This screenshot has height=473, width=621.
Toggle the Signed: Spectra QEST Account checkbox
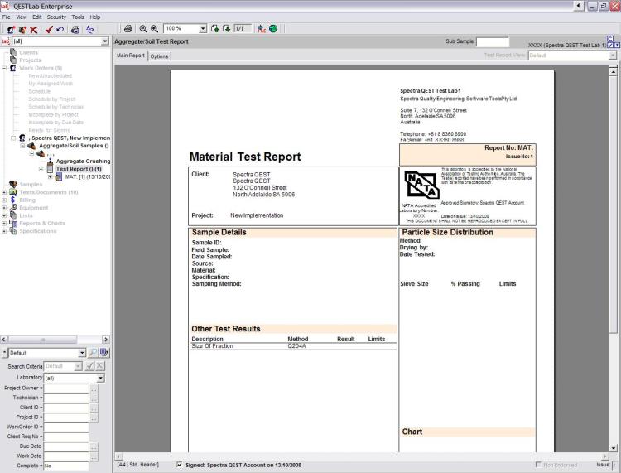coord(181,465)
